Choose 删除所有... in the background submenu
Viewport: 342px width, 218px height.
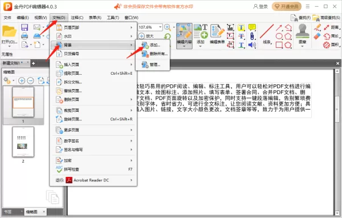pyautogui.click(x=153, y=54)
